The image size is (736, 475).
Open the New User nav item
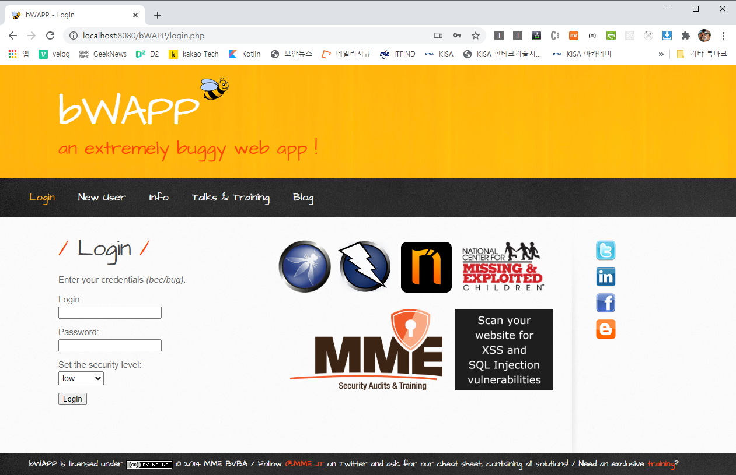(x=102, y=198)
